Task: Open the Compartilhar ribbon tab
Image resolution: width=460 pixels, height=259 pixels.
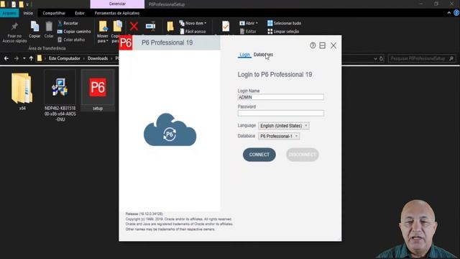Action: 54,13
